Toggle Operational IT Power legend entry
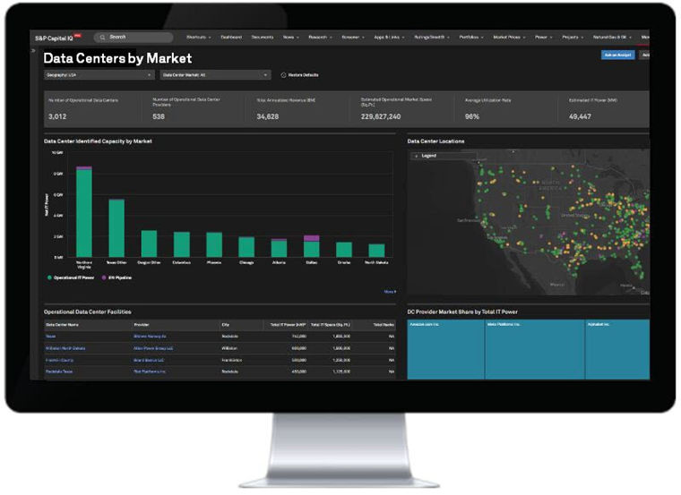681x495 pixels. point(71,277)
